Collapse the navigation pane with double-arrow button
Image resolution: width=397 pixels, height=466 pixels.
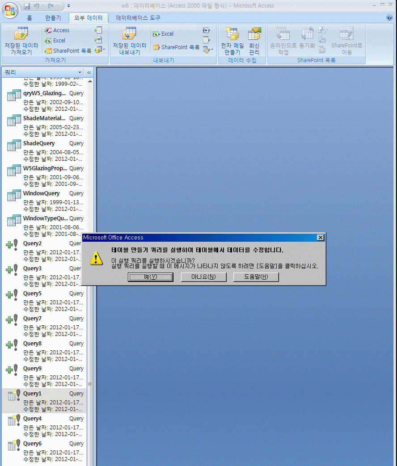pos(89,72)
